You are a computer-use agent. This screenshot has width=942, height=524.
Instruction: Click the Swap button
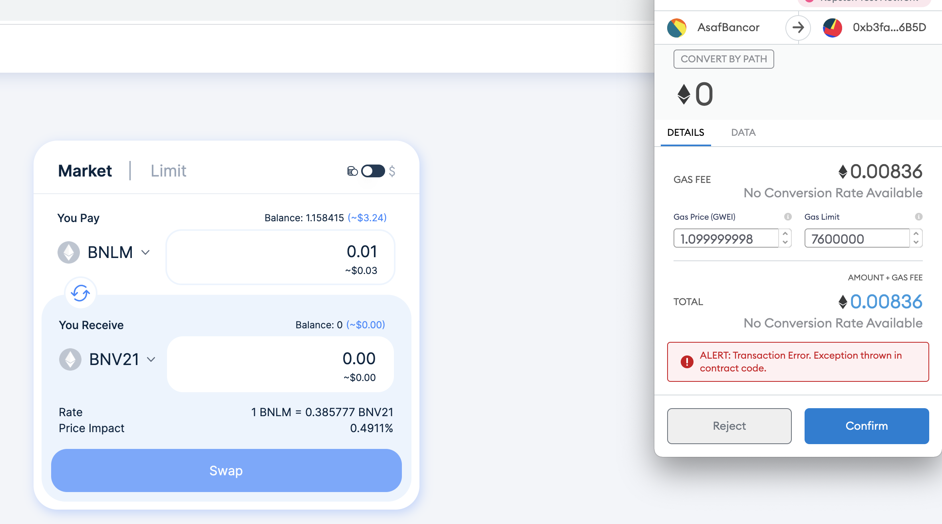click(x=226, y=470)
